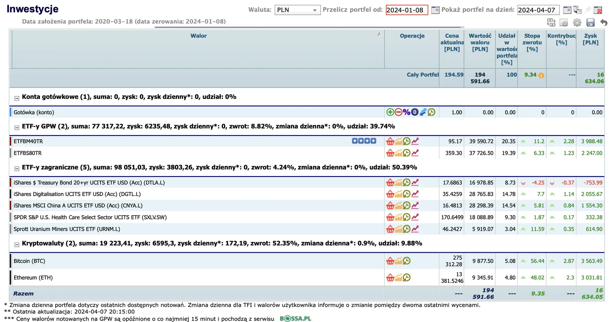Open the bar chart icon for ETFBS80TR
Viewport: 614px width, 322px height.
[398, 153]
